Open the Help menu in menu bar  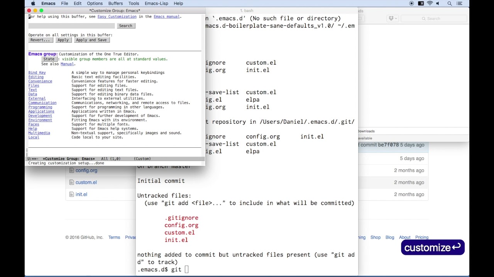point(178,3)
